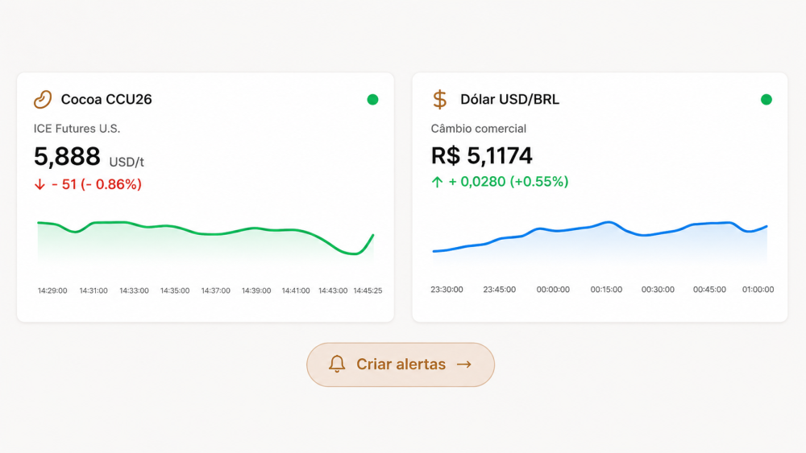
Task: Click the bell icon in Criar alertas
Action: 337,364
